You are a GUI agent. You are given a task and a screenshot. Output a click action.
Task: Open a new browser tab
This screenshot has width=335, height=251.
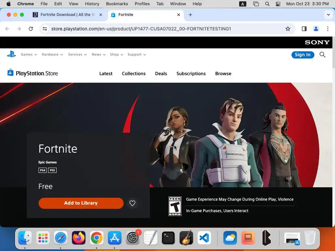[x=190, y=14]
